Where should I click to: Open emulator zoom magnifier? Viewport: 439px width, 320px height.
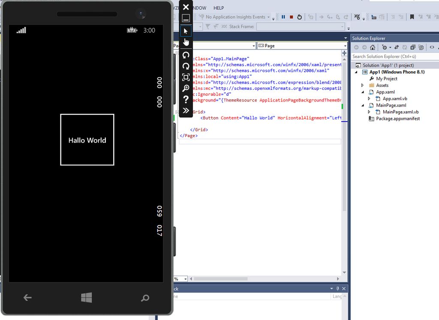(x=186, y=88)
